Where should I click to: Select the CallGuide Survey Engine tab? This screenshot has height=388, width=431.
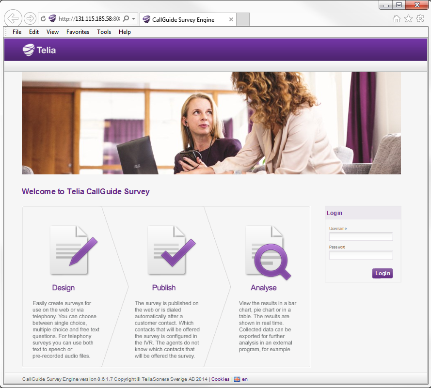pyautogui.click(x=188, y=19)
